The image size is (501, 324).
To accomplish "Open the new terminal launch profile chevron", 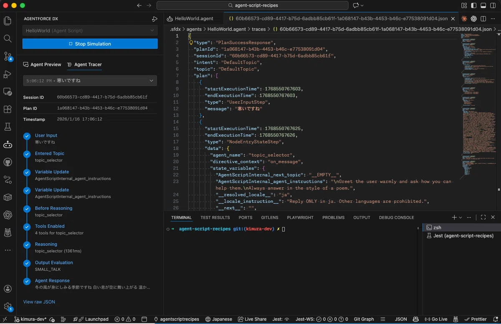I will pyautogui.click(x=461, y=217).
